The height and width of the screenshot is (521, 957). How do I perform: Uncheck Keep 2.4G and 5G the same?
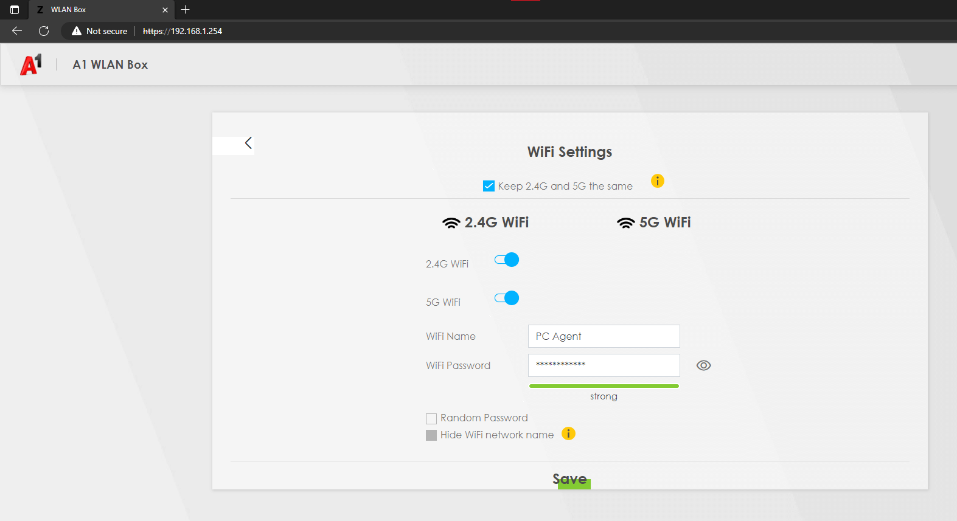coord(489,186)
